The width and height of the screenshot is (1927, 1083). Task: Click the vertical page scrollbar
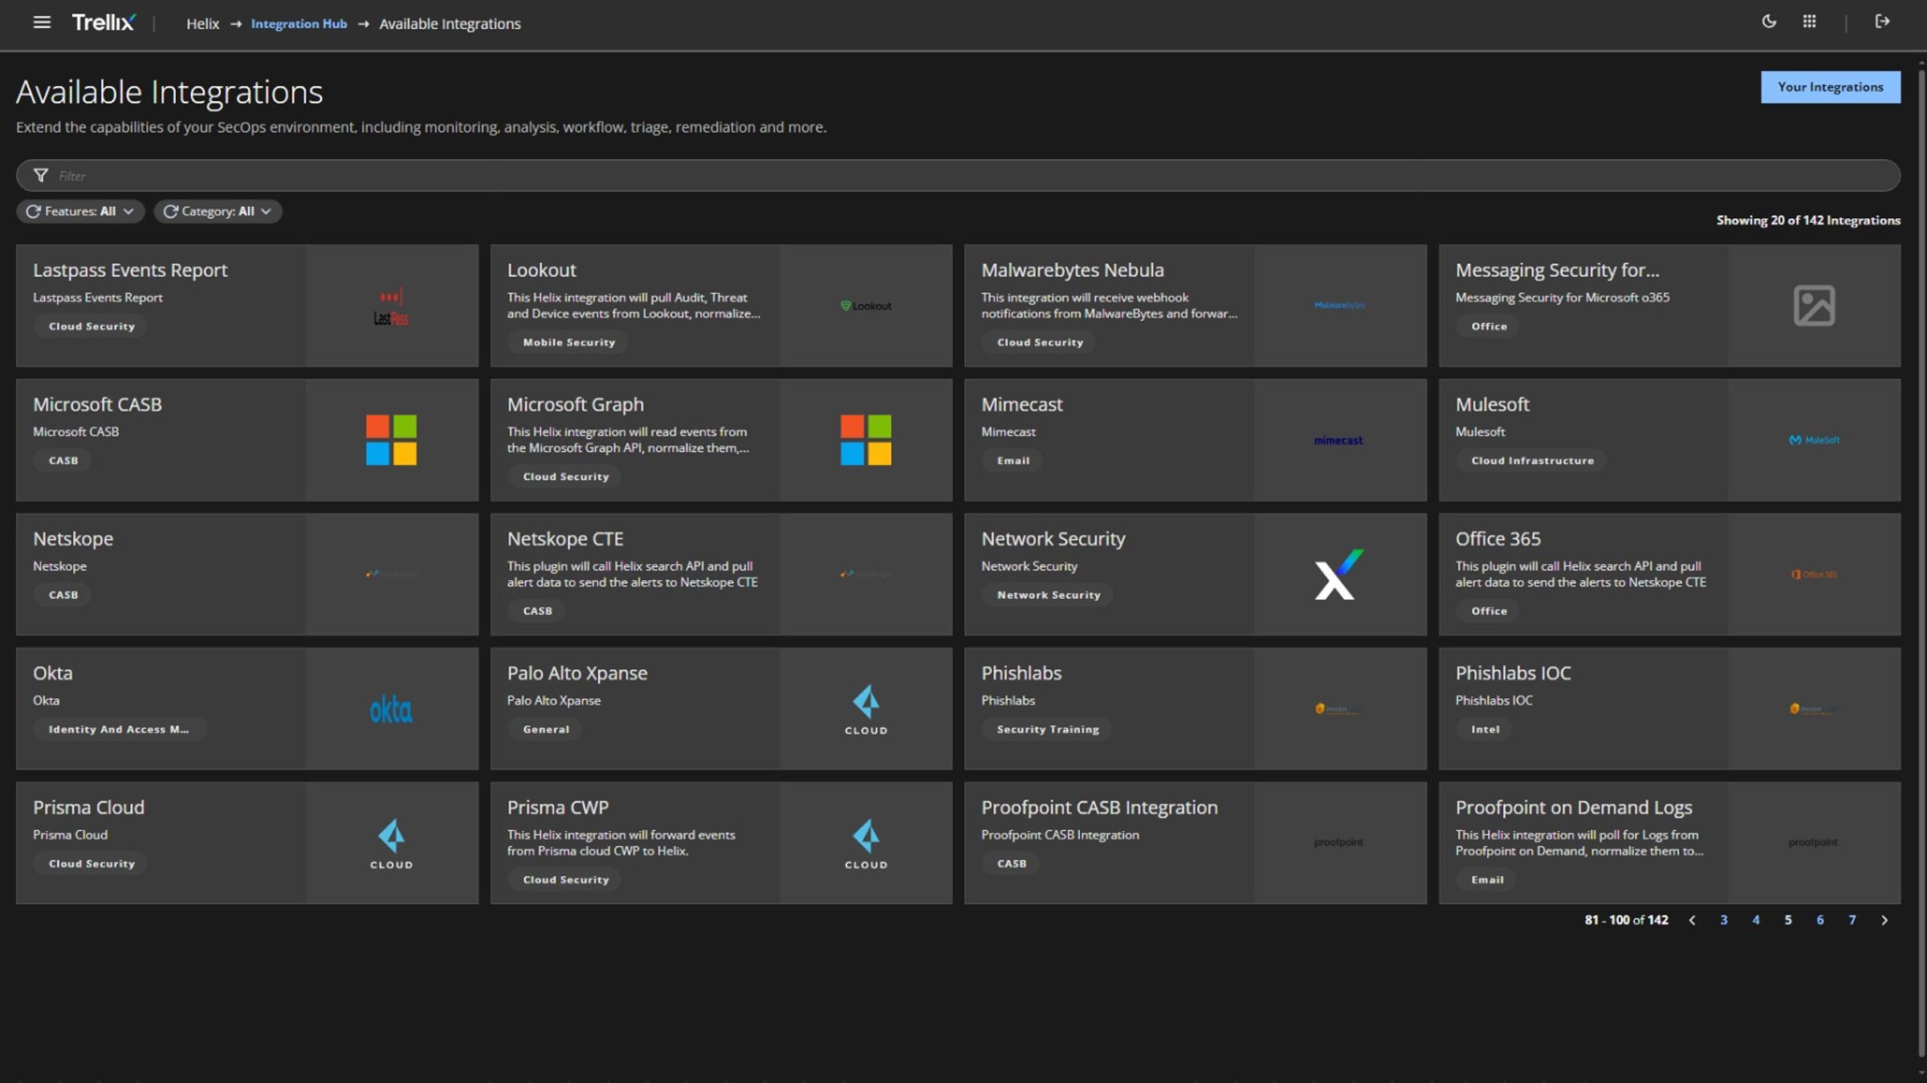point(1921,562)
